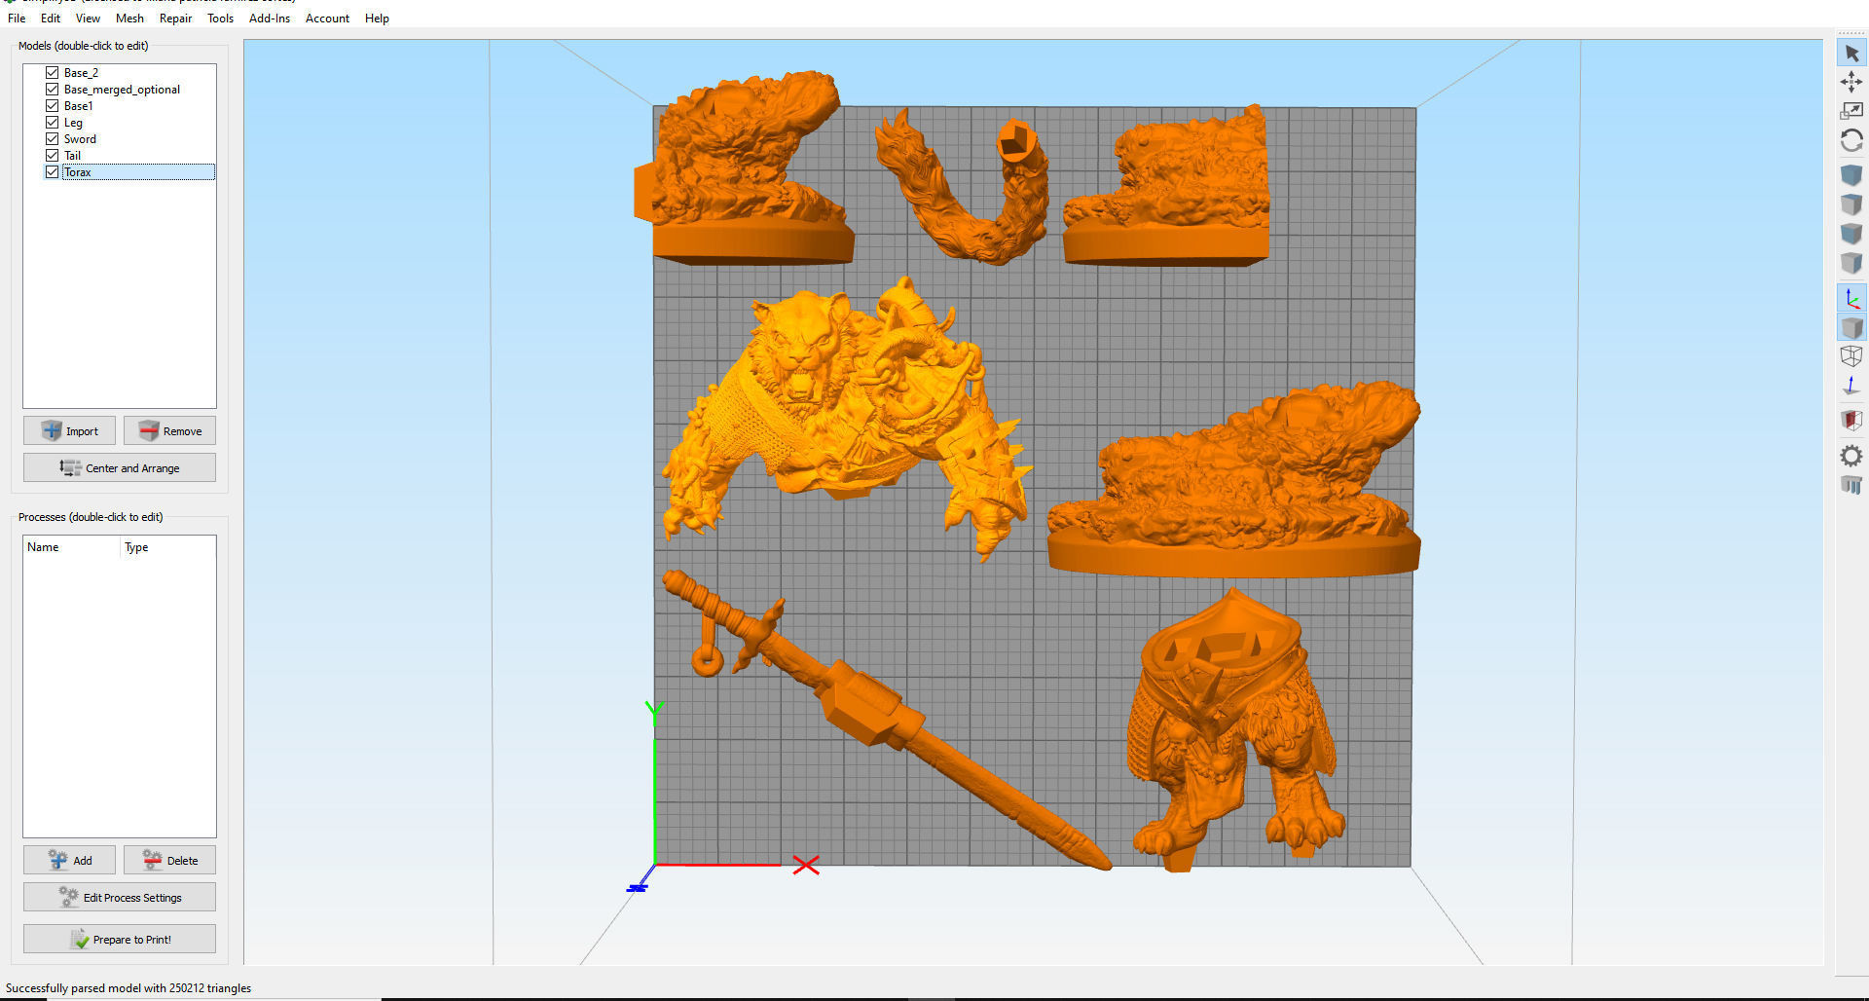Open the View menu
The image size is (1869, 1001).
88,19
